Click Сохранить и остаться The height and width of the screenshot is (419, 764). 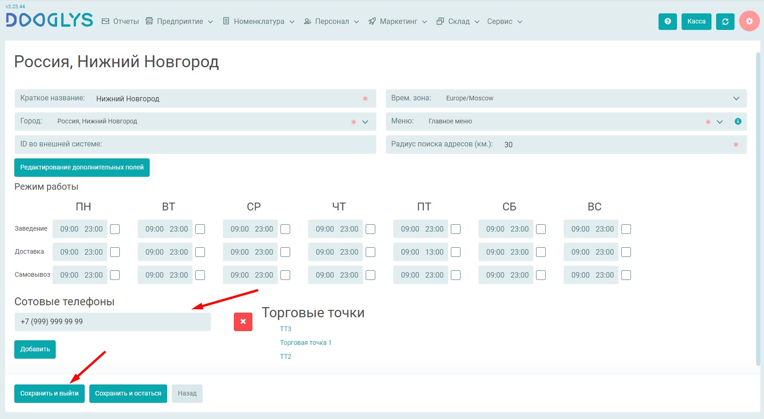coord(128,394)
